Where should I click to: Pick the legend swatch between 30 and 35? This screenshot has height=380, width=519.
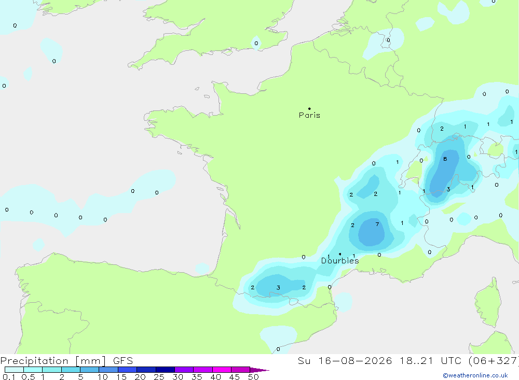184,370
